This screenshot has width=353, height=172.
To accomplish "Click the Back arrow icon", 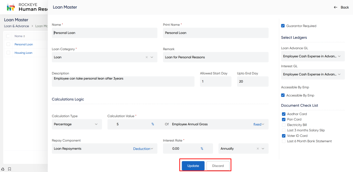I will click(335, 7).
